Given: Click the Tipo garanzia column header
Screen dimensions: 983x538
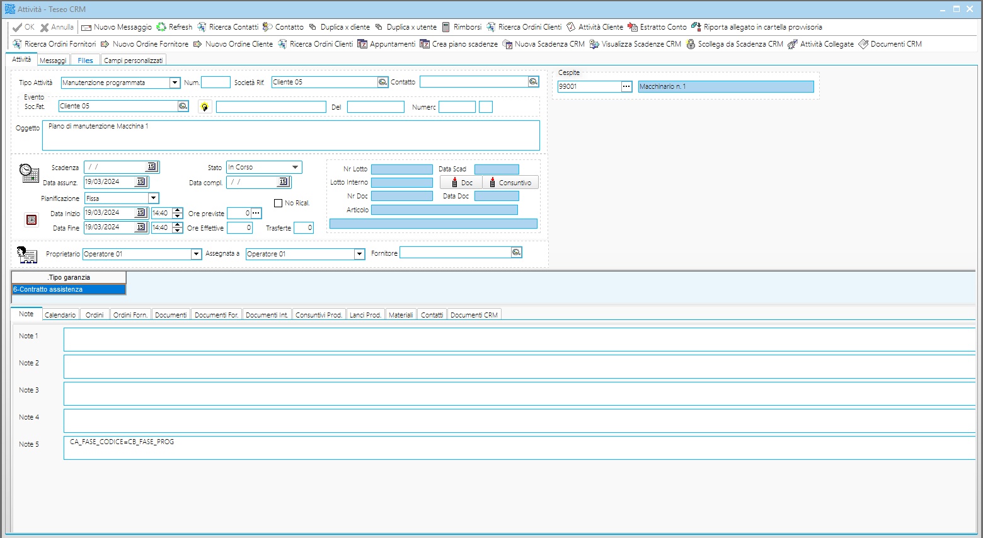Looking at the screenshot, I should tap(69, 277).
